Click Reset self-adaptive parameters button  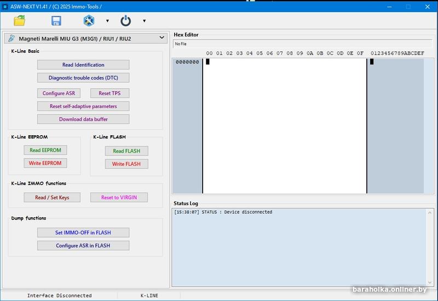83,106
